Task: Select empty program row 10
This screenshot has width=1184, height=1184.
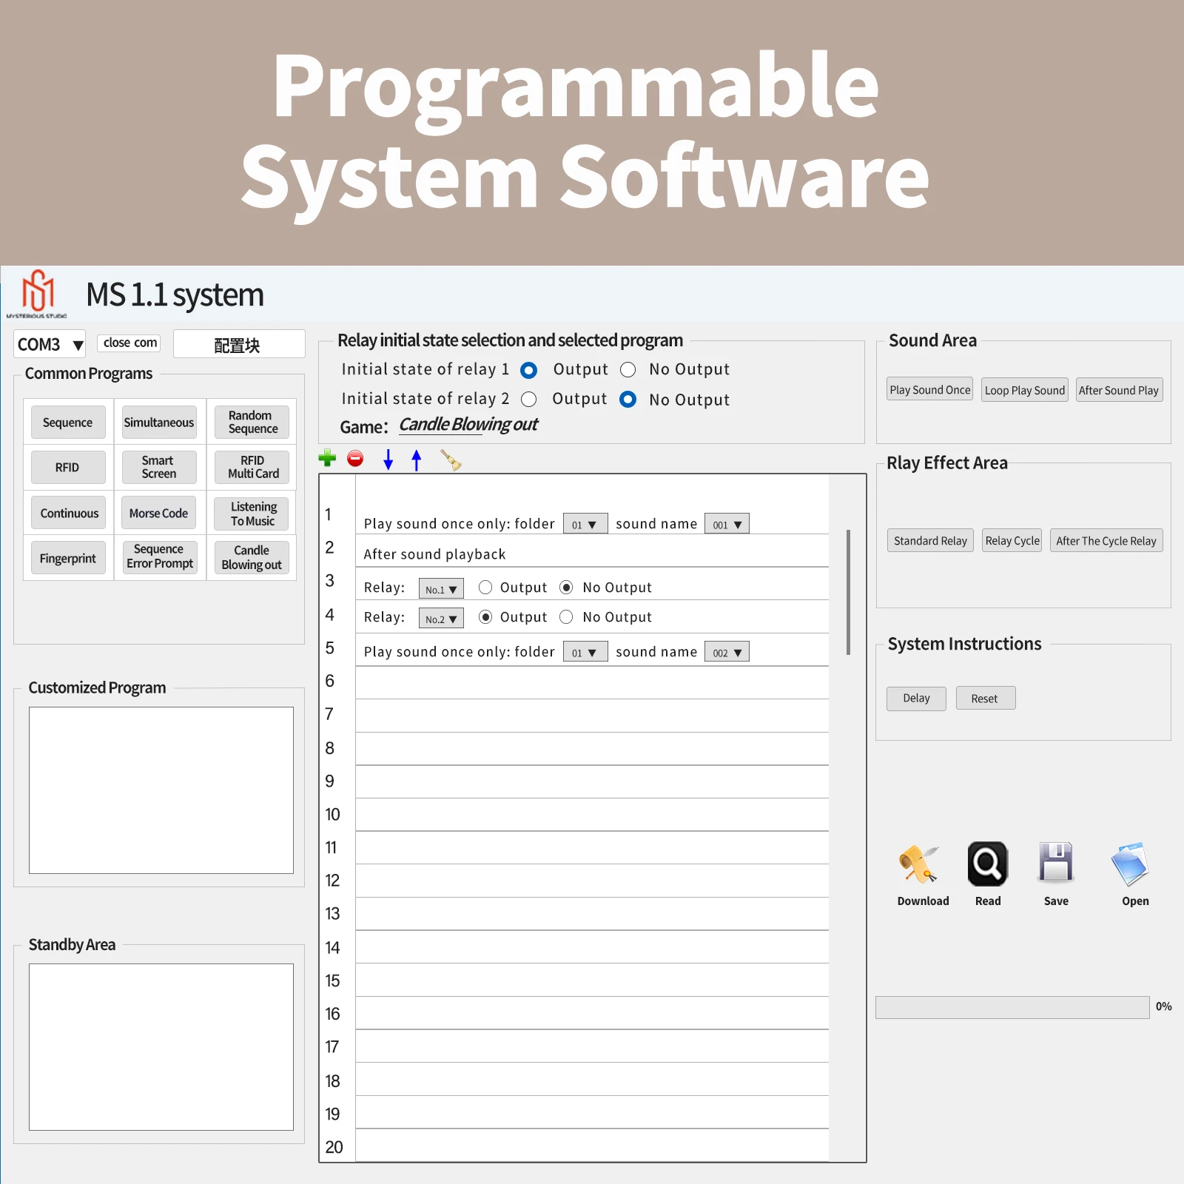Action: pos(592,815)
